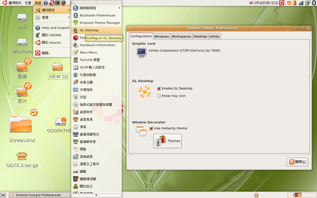Launch Firefox from the top panel
The image size is (317, 198).
pos(63,2)
